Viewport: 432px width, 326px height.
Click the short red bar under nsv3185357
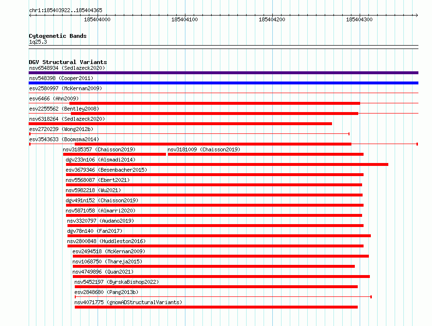(x=115, y=154)
